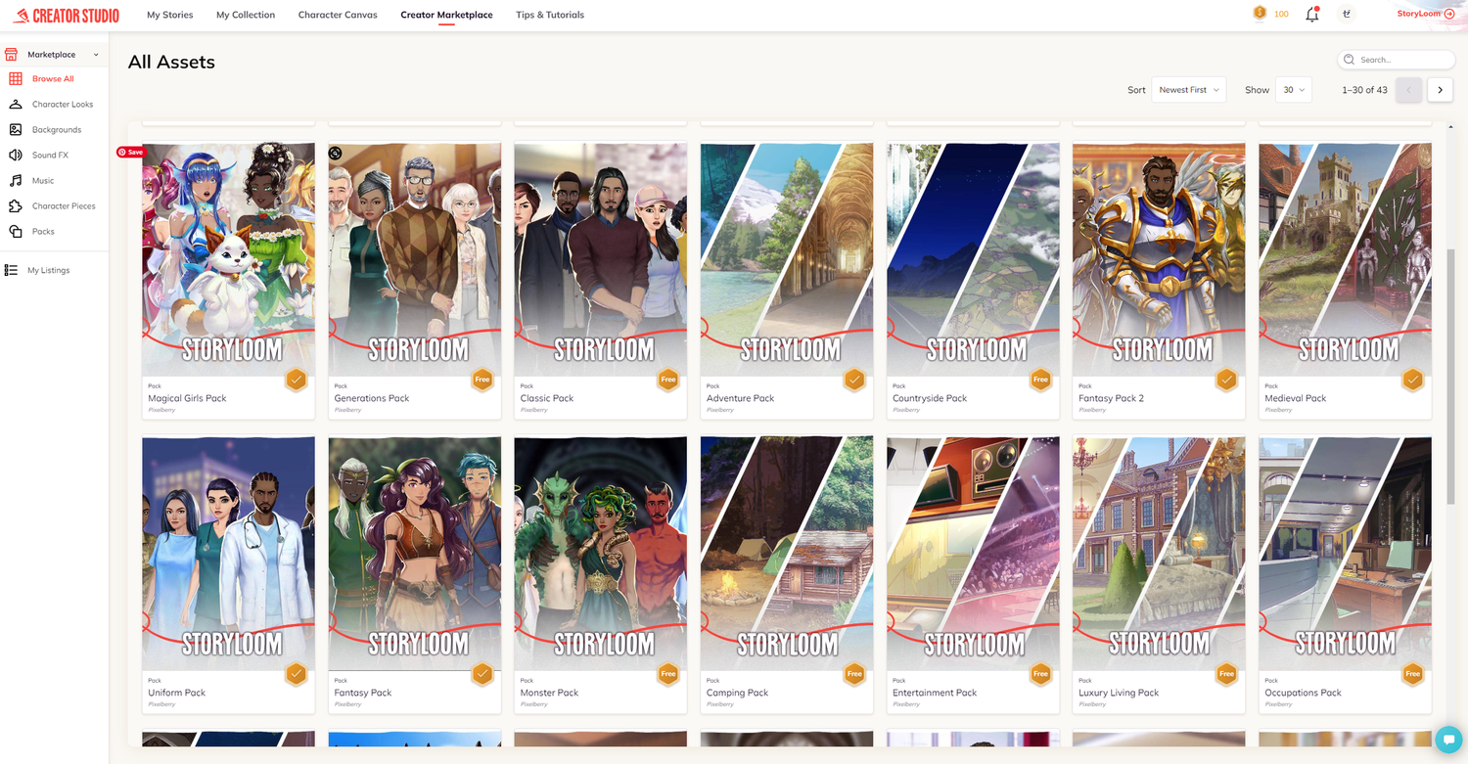
Task: Click the '100' coin balance text
Action: (1281, 15)
